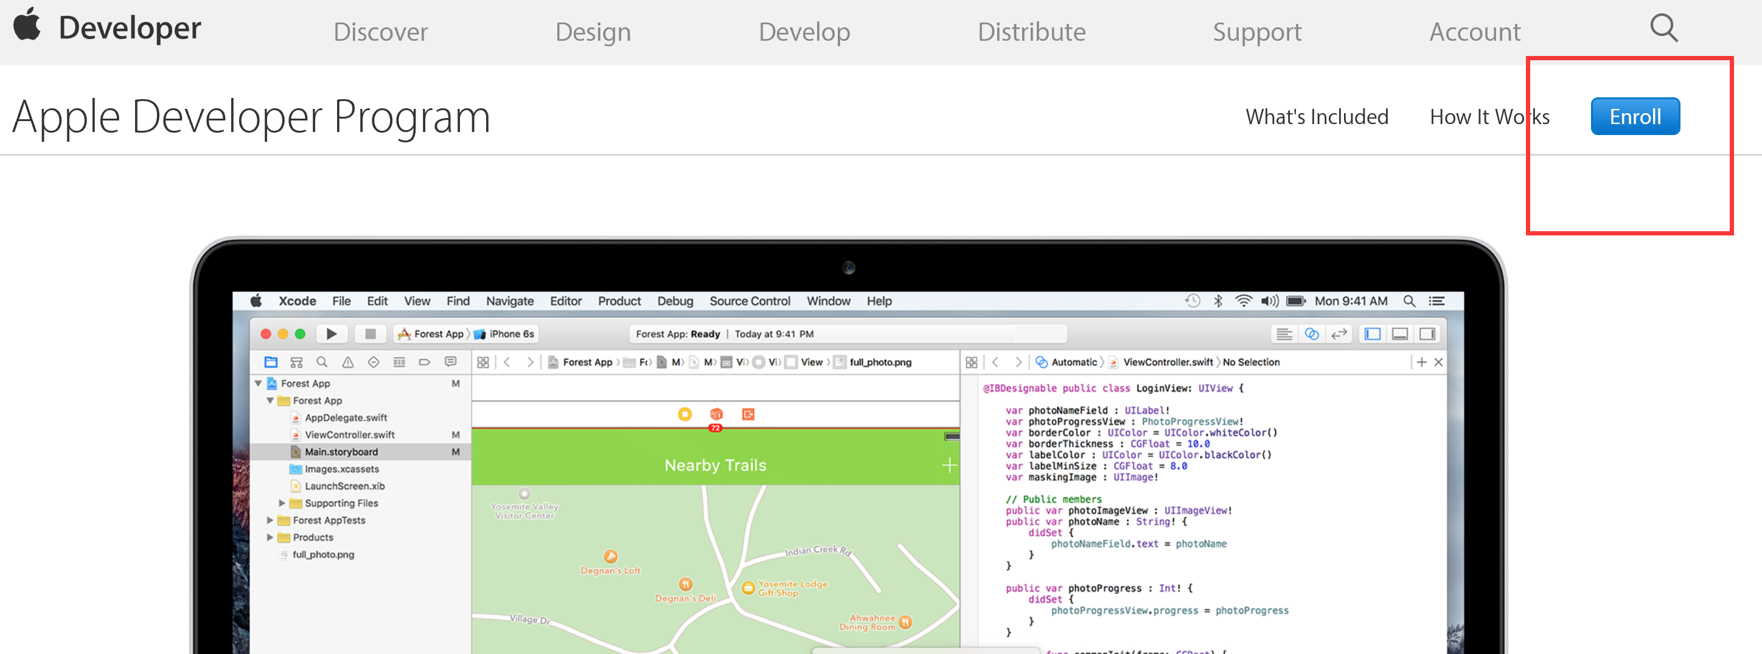Click the Bluetooth status icon
Viewport: 1762px width, 654px height.
1218,301
